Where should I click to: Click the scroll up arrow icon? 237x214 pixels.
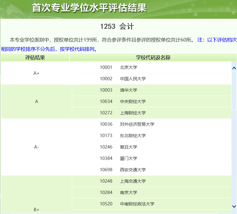tap(234, 68)
